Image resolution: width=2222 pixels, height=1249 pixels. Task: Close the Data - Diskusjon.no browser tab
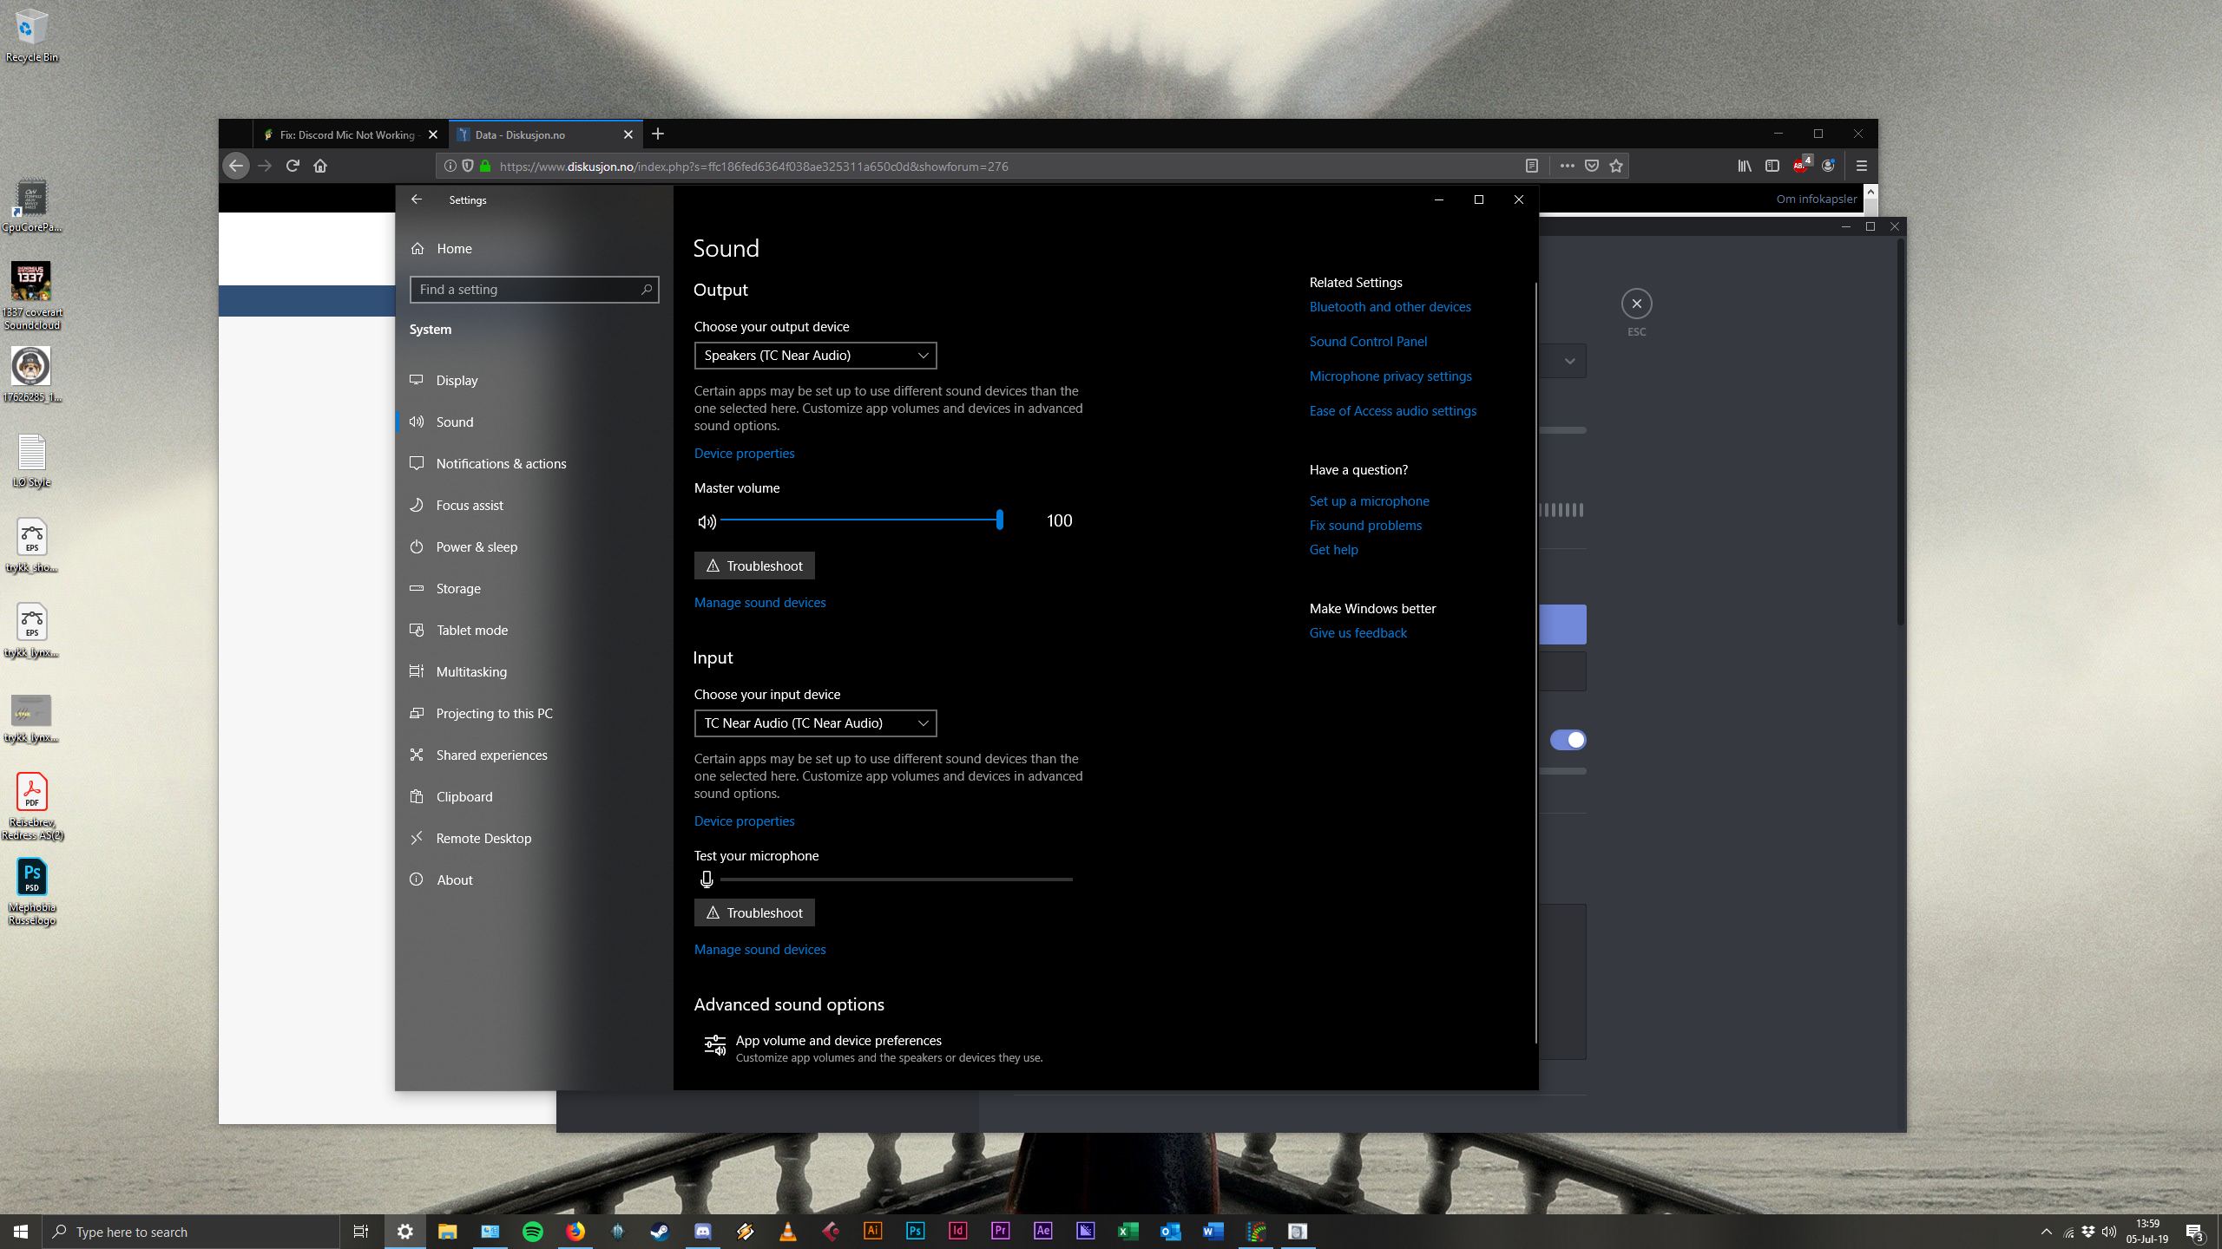(x=628, y=134)
